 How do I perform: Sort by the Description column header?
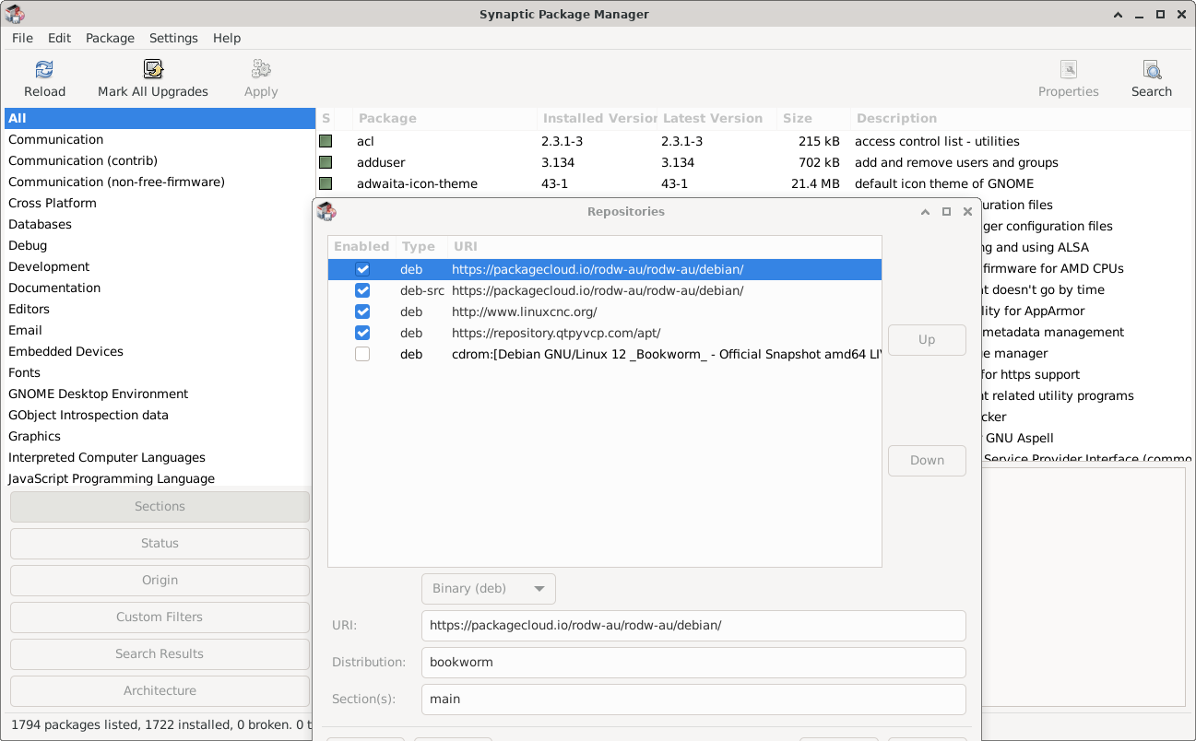pyautogui.click(x=1022, y=118)
